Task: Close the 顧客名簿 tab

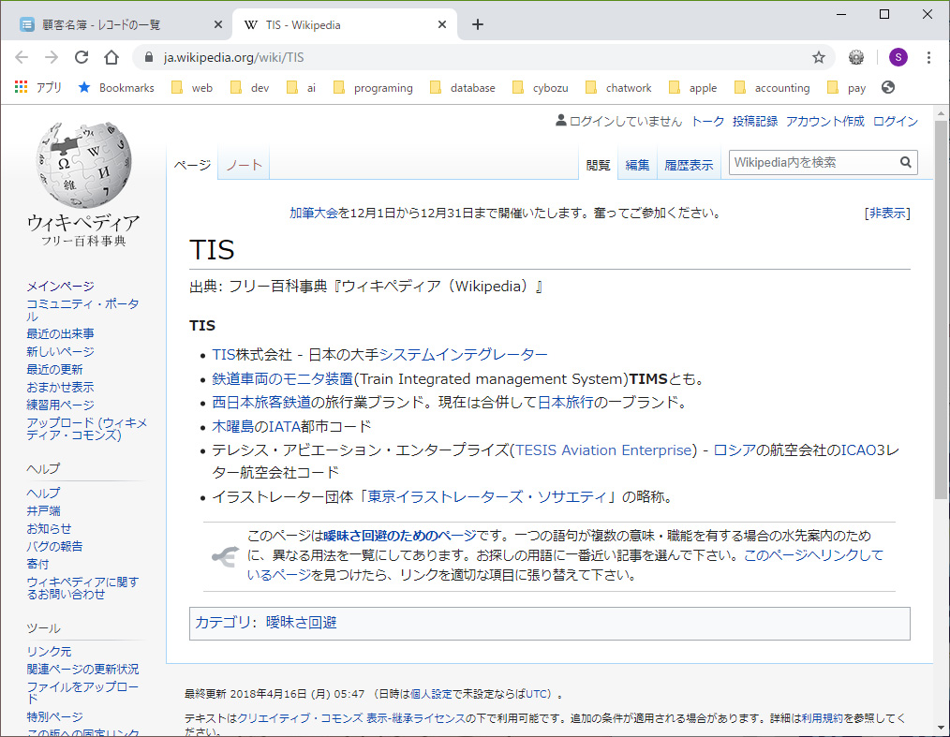Action: point(218,24)
